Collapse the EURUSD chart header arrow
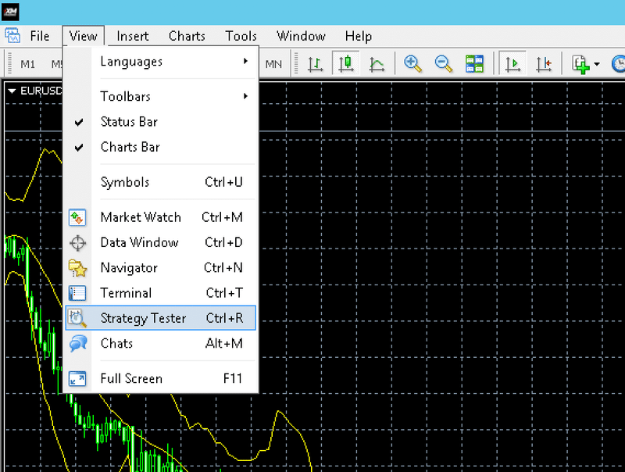Viewport: 625px width, 472px height. click(11, 91)
